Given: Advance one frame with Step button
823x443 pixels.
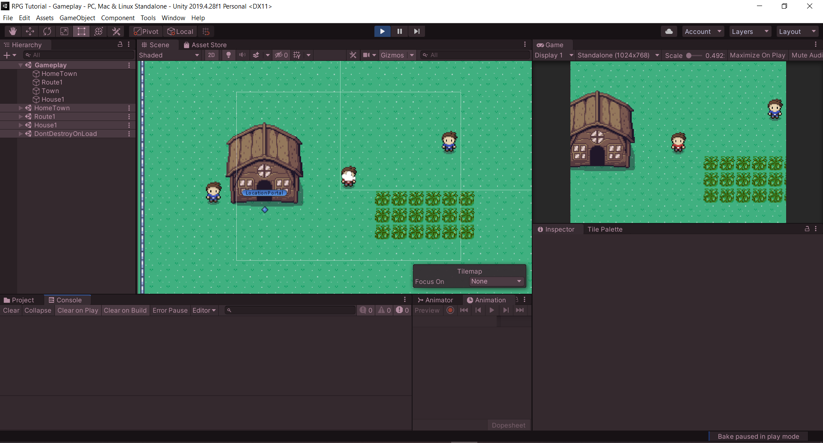Looking at the screenshot, I should point(416,31).
